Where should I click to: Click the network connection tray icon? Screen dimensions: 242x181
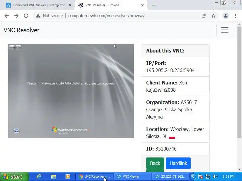coord(208,177)
